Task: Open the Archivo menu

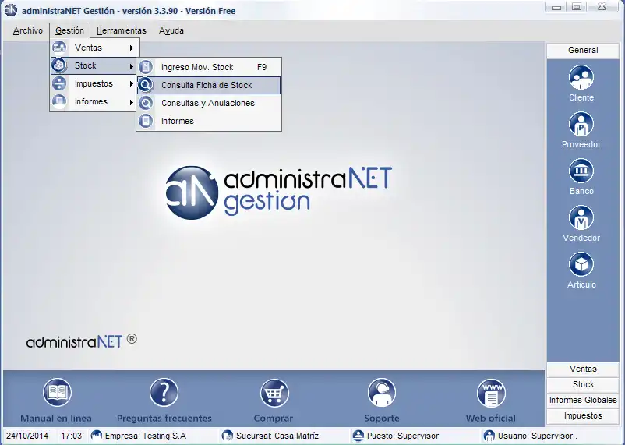Action: (x=28, y=30)
